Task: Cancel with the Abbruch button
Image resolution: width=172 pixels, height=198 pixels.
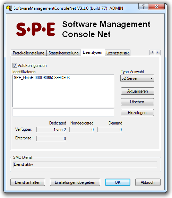Action: click(x=148, y=182)
